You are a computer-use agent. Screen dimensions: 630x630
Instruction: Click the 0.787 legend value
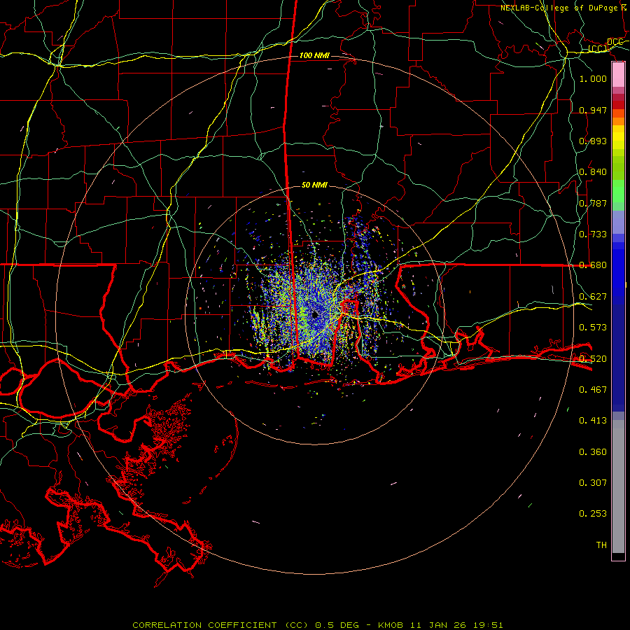point(593,203)
